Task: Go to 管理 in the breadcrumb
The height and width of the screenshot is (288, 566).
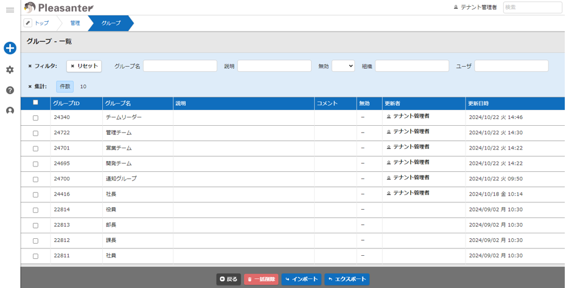Action: click(75, 23)
